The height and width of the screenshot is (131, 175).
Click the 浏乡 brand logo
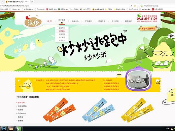click(33, 22)
